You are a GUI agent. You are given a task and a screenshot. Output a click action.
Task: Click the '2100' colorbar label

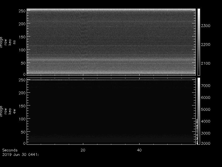pos(206,63)
